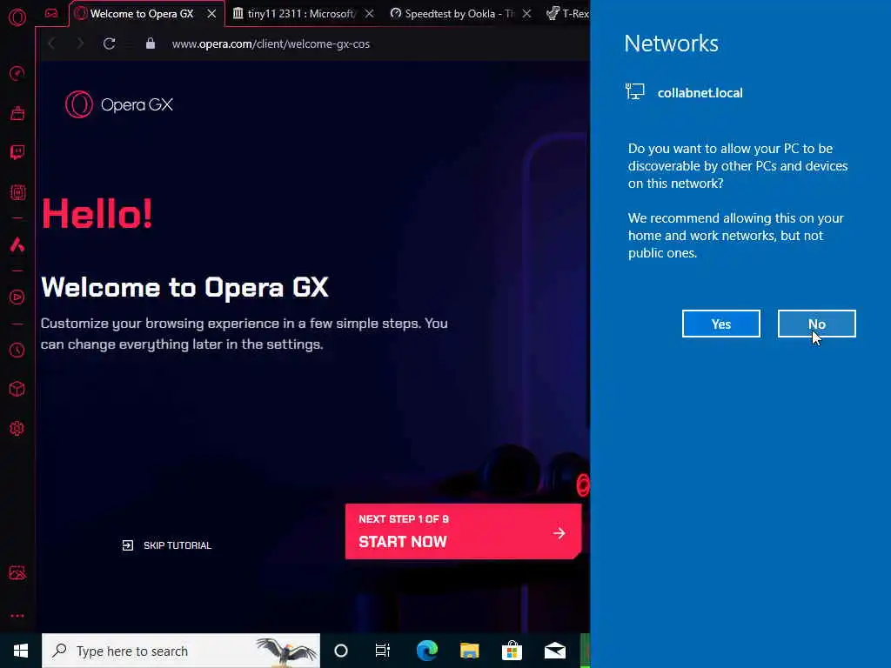This screenshot has height=668, width=891.
Task: Open File Explorer from taskbar
Action: (469, 651)
